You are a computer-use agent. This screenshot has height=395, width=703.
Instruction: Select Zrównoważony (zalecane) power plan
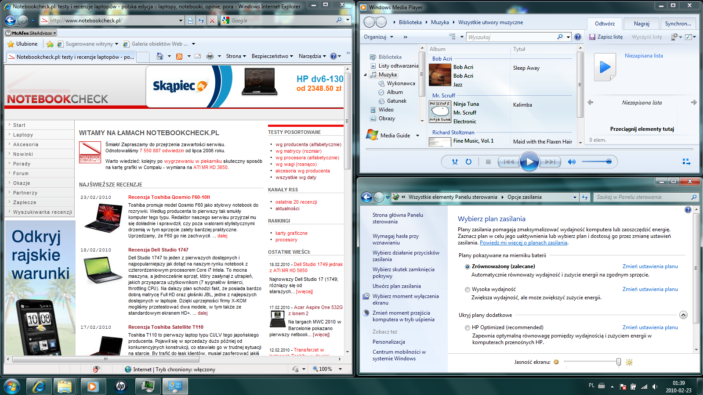[467, 266]
